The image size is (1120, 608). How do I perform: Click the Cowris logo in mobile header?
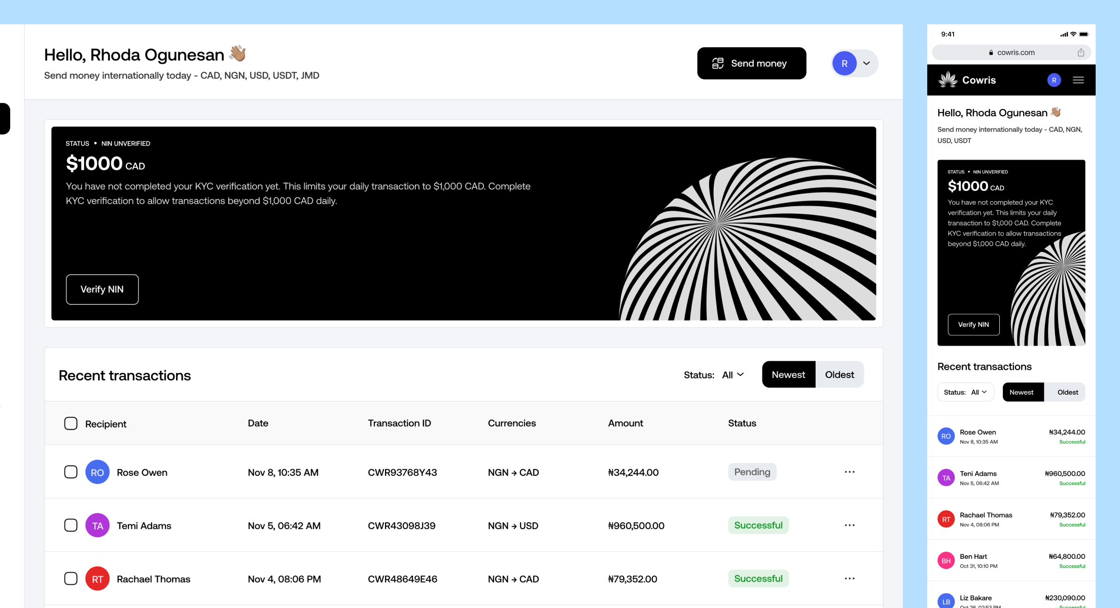967,80
